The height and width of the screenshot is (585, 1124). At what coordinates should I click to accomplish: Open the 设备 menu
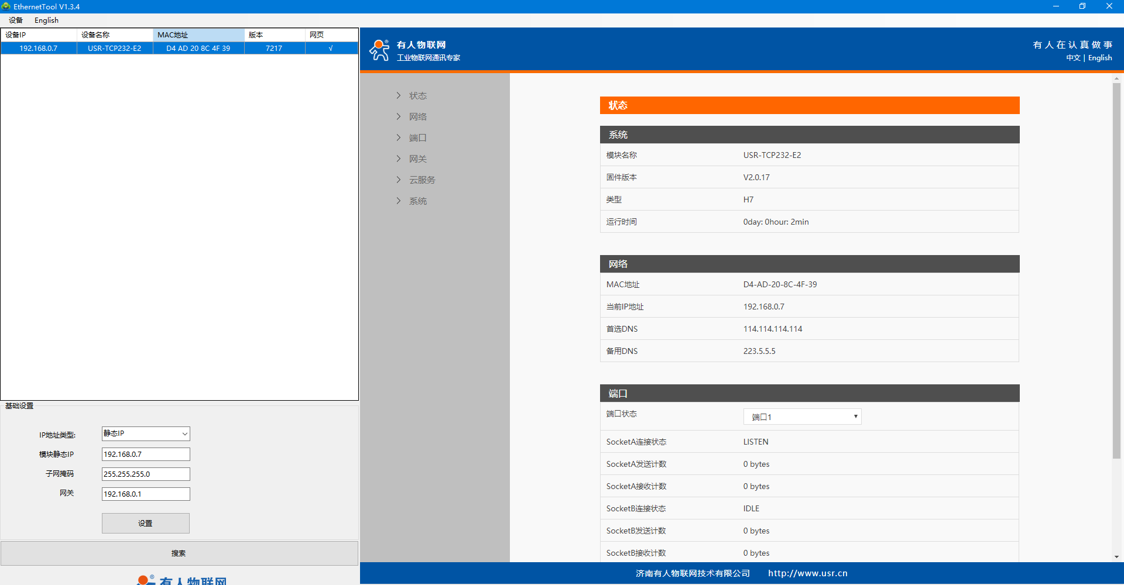[x=16, y=20]
